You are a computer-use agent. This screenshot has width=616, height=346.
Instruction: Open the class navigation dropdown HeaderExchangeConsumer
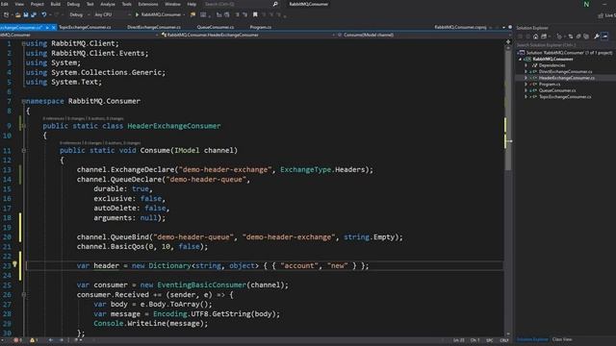point(247,35)
